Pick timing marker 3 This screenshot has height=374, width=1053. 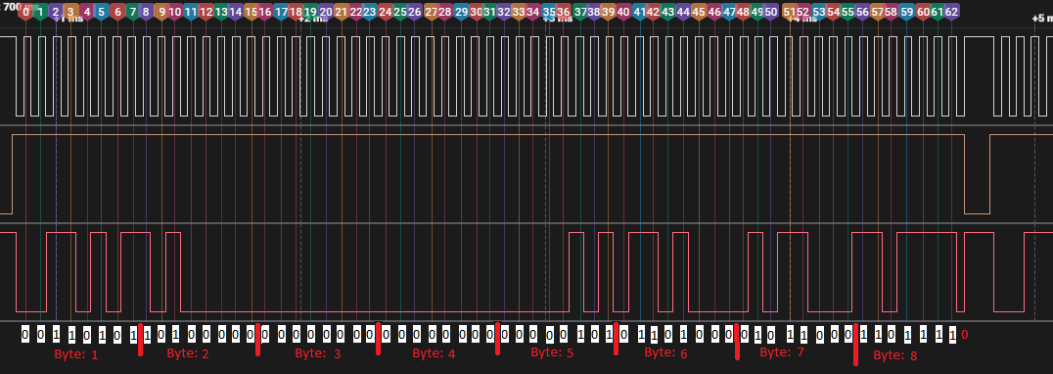click(70, 12)
